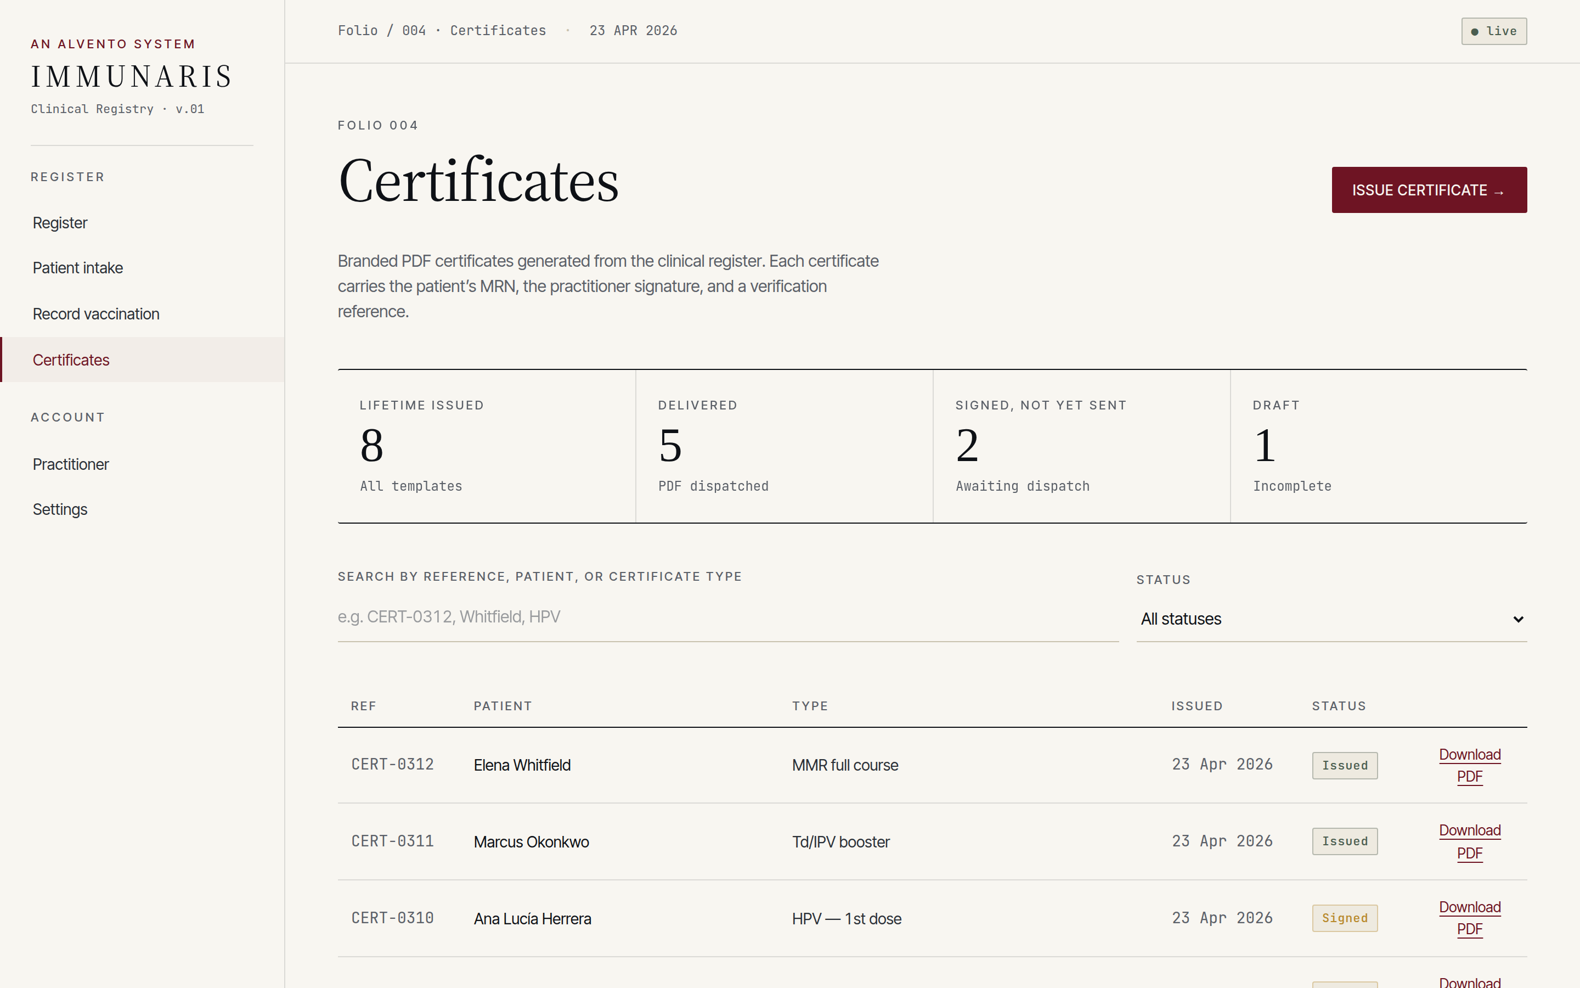This screenshot has height=988, width=1580.
Task: Click the Certificates breadcrumb item
Action: (498, 30)
